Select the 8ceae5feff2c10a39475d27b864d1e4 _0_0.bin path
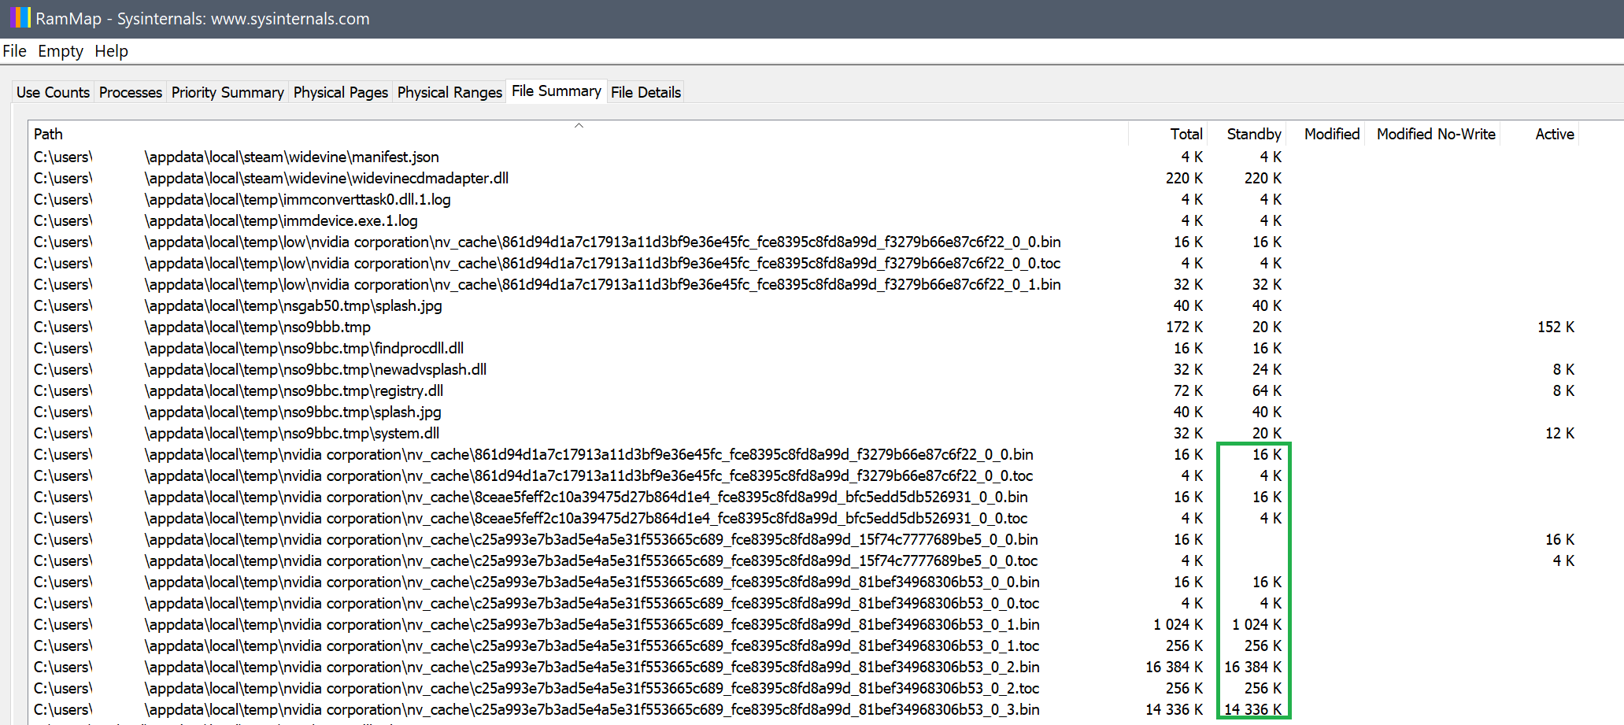1624x725 pixels. pos(531,497)
